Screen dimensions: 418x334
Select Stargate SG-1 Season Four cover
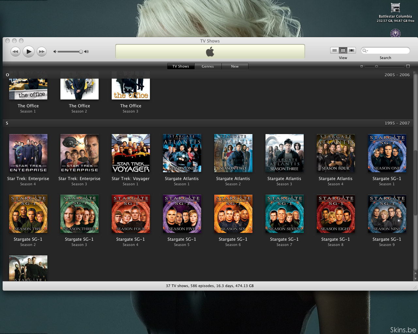click(x=131, y=214)
